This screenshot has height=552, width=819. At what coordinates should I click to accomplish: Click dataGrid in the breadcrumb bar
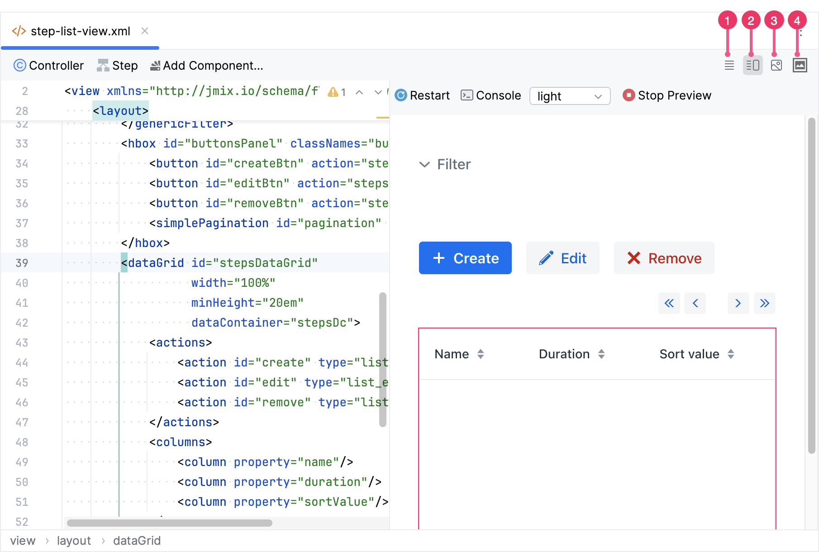point(137,541)
